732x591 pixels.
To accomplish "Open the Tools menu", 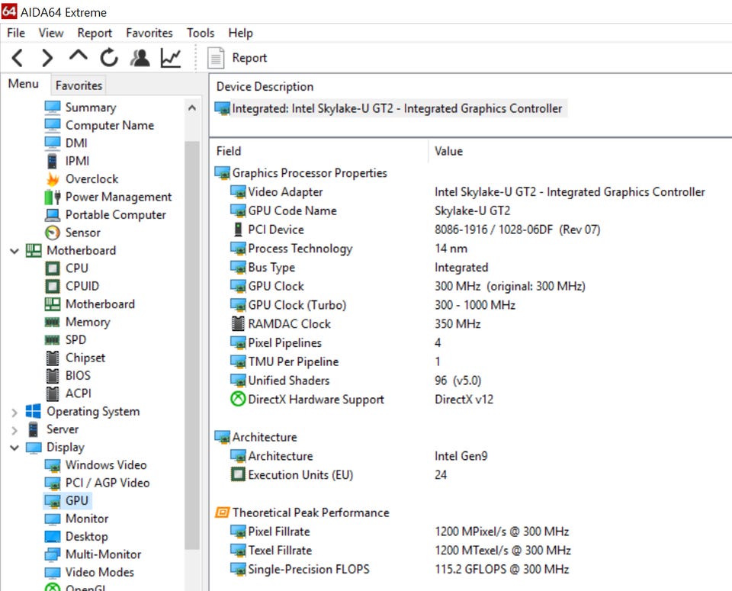I will click(201, 33).
